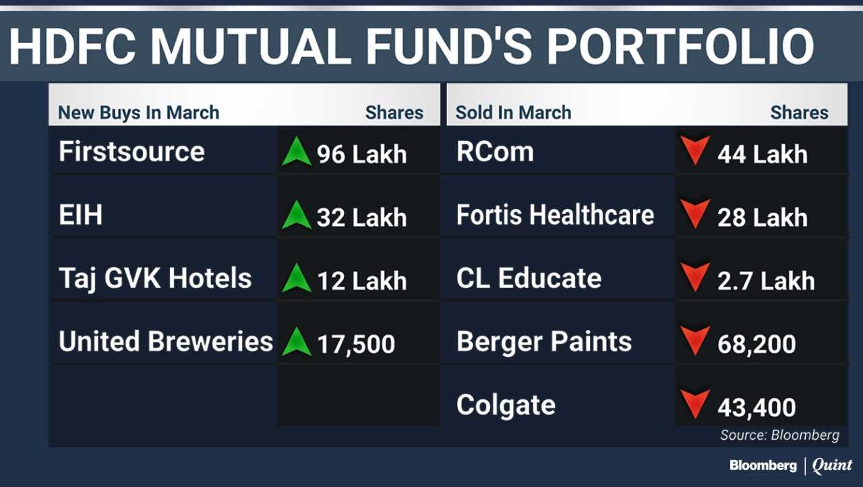Select the Sold In March header
863x487 pixels.
[x=513, y=113]
